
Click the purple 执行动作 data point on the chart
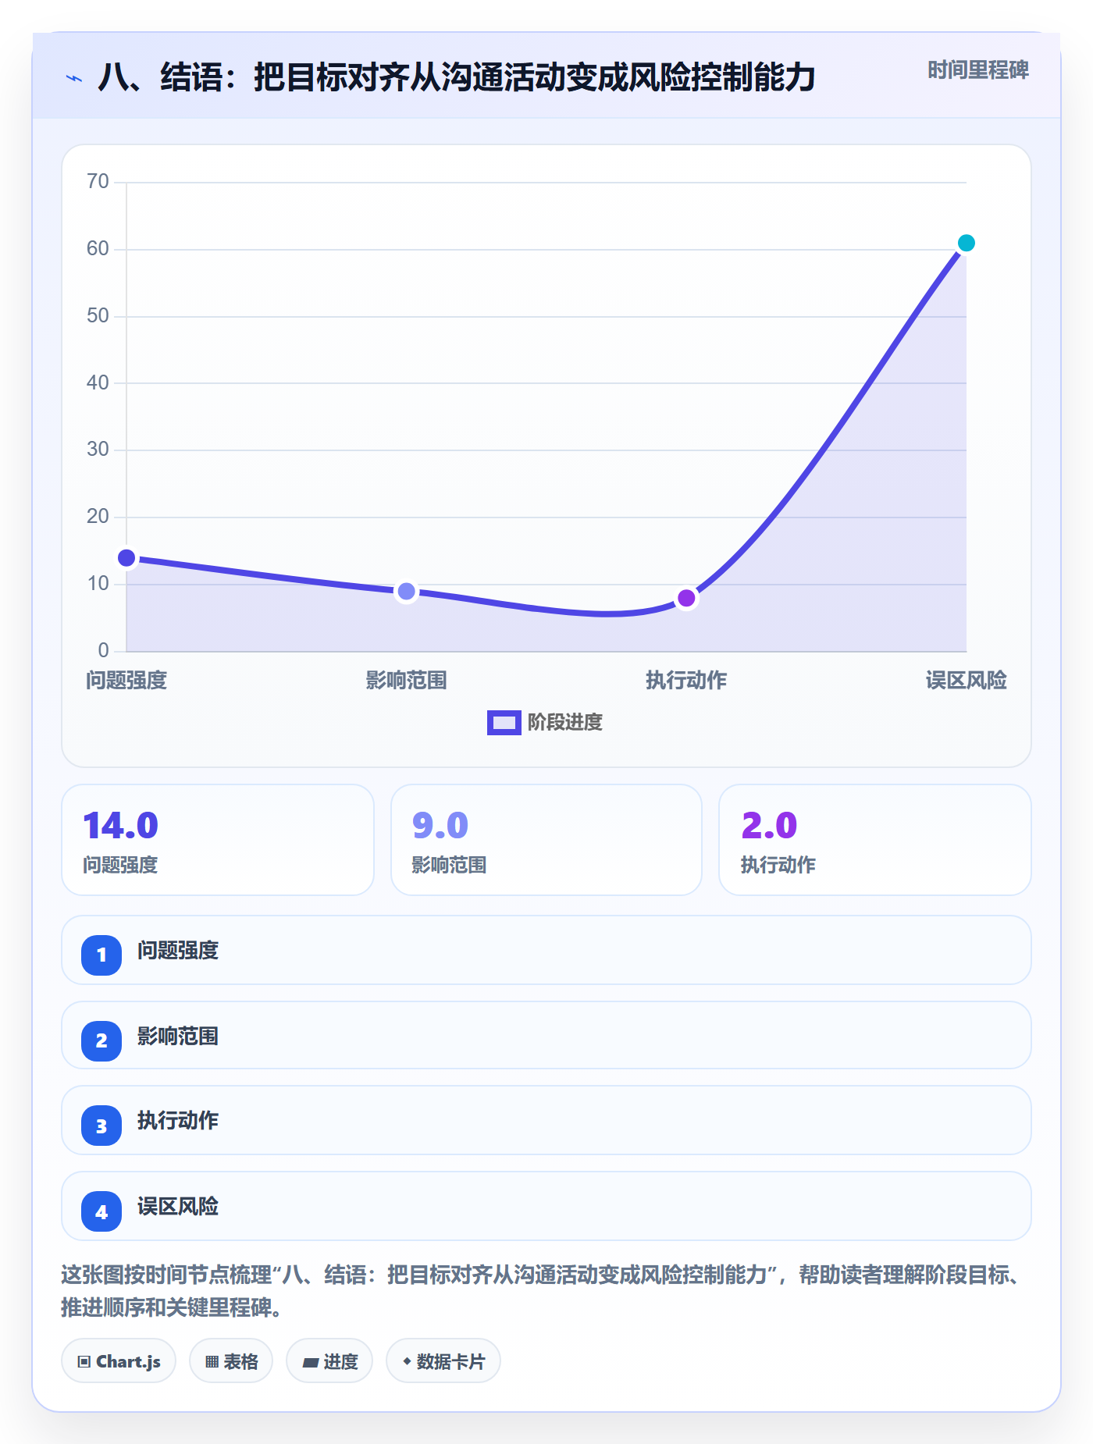point(686,598)
